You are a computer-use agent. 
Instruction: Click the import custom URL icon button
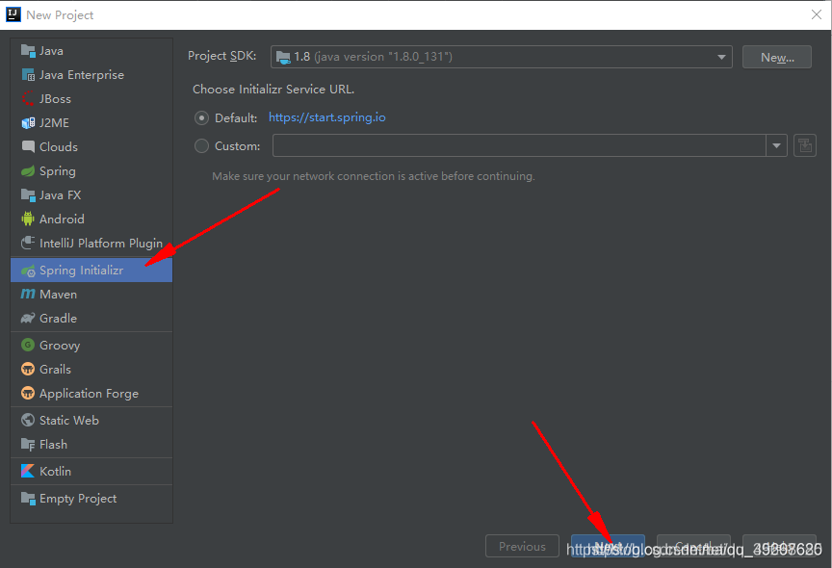tap(804, 145)
